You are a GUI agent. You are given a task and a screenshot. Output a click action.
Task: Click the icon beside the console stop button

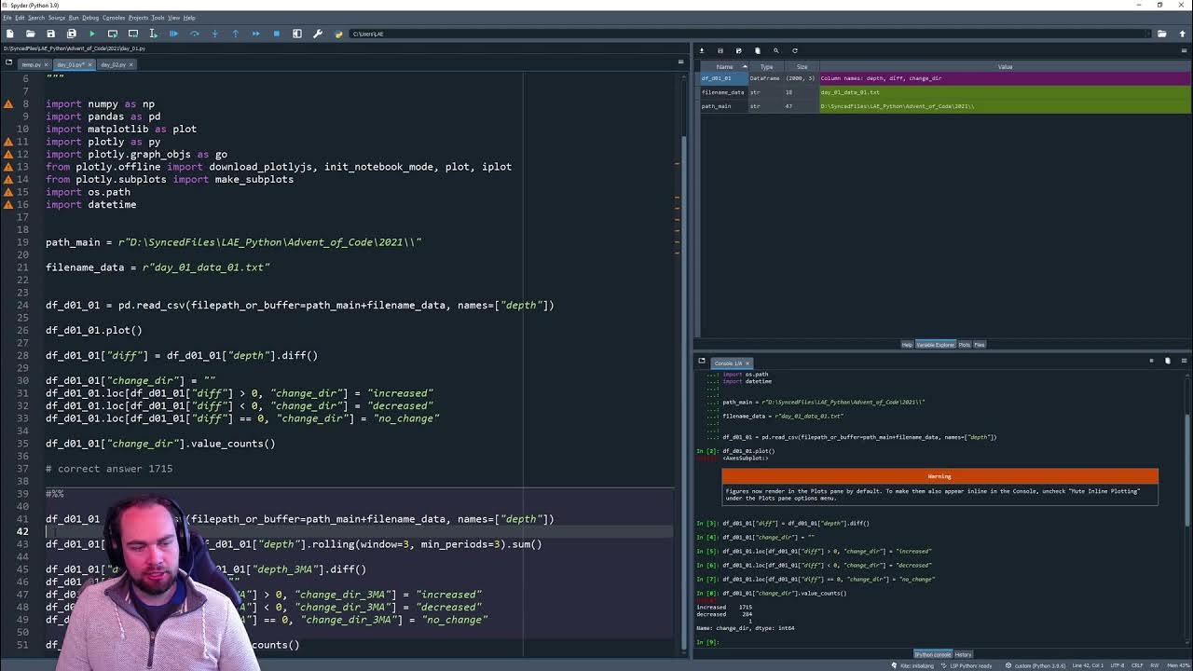(x=1168, y=361)
